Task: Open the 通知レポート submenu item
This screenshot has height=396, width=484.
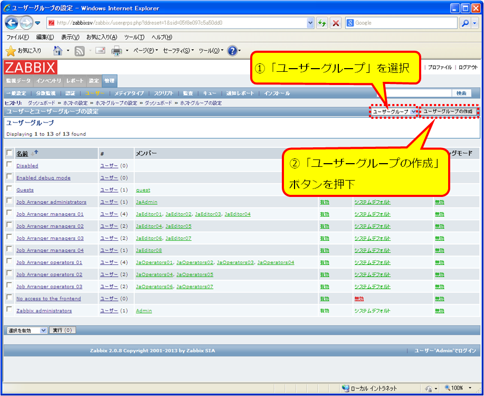Action: [240, 93]
